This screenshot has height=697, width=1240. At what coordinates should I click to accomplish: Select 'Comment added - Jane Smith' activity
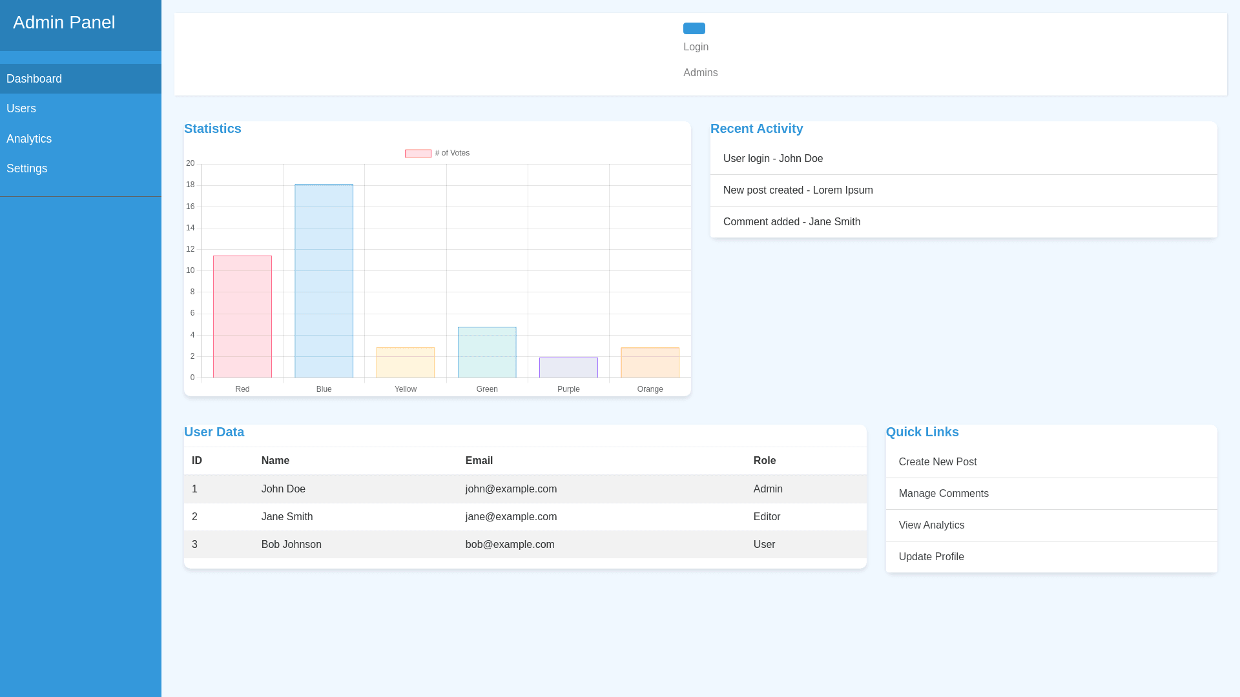coord(791,222)
